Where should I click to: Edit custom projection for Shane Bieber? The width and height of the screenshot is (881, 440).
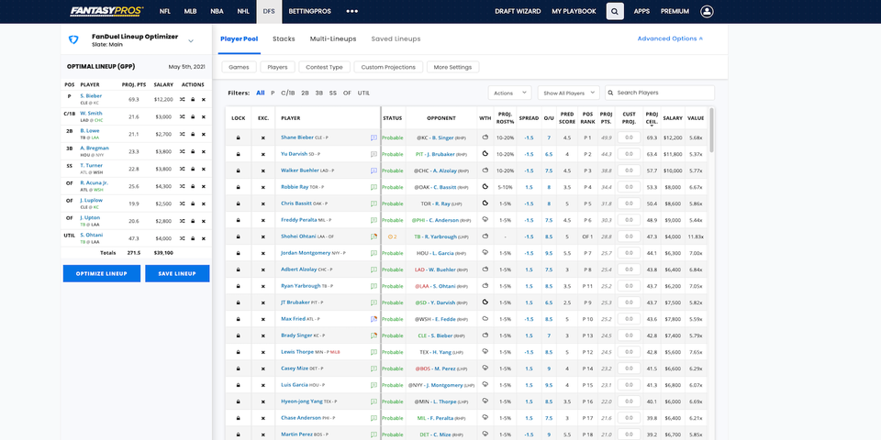pos(629,137)
